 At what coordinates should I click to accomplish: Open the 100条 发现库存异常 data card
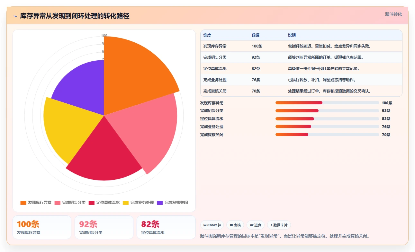click(x=42, y=227)
